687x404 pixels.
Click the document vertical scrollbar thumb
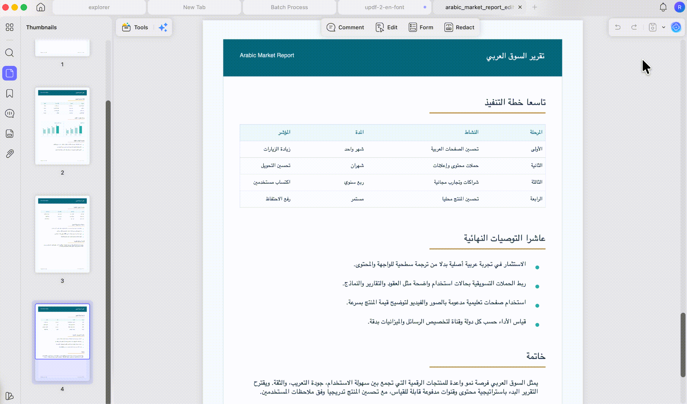(x=683, y=345)
